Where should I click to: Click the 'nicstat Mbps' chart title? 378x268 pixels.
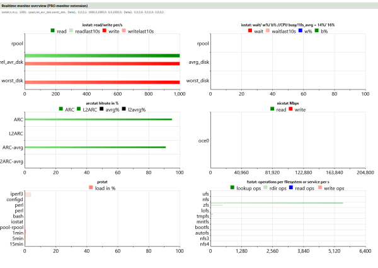pos(288,103)
